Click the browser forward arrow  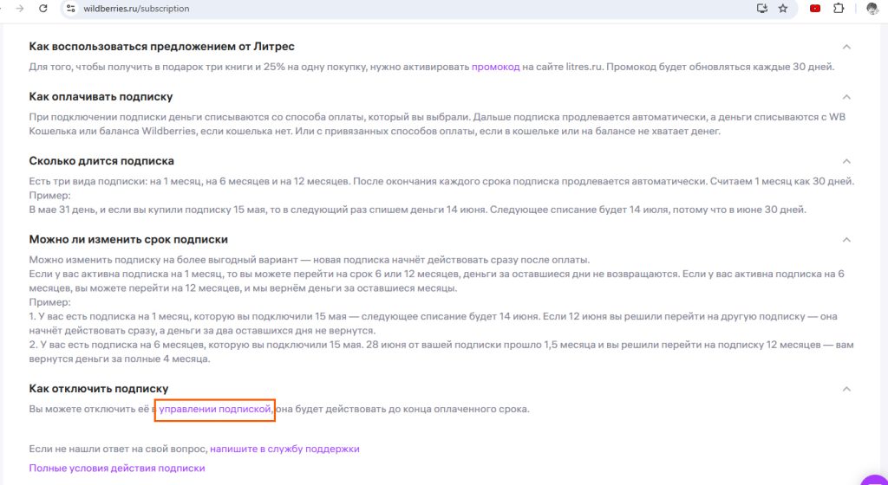[19, 9]
